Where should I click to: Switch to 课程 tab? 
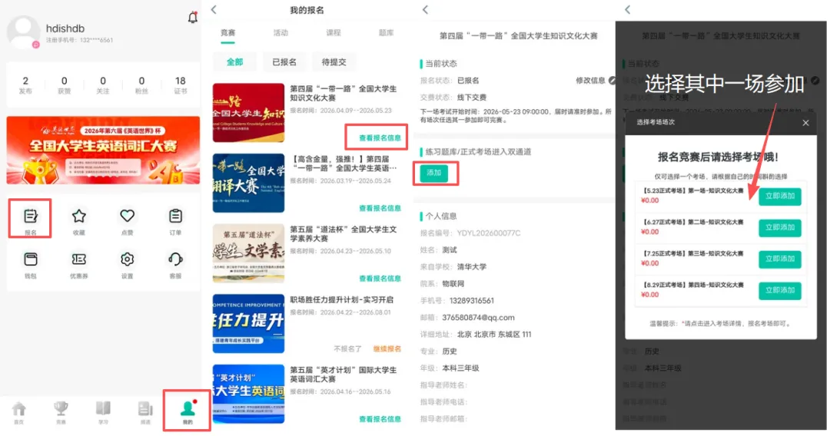point(334,33)
